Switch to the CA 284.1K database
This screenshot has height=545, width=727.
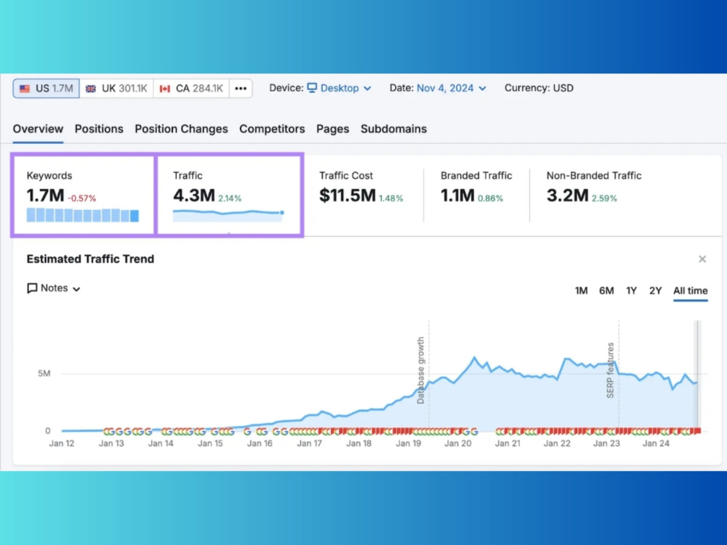pyautogui.click(x=191, y=89)
